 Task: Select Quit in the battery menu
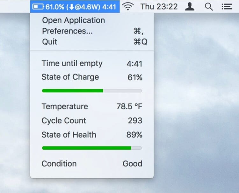50,42
